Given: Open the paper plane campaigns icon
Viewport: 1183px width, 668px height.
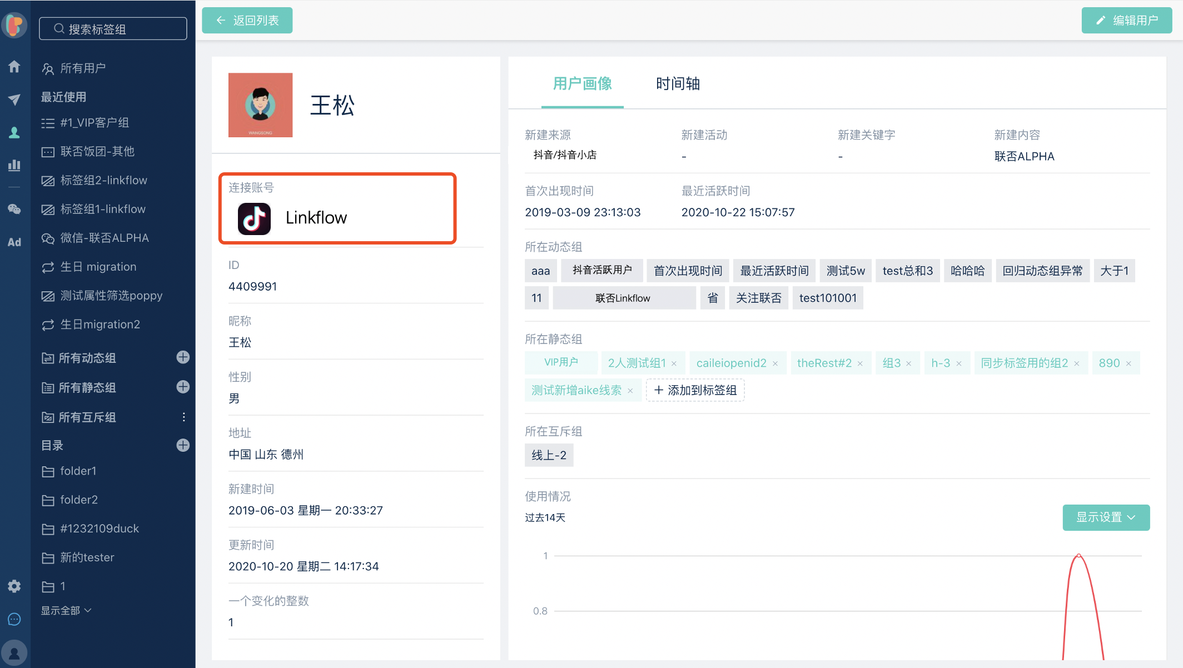Looking at the screenshot, I should [x=14, y=99].
